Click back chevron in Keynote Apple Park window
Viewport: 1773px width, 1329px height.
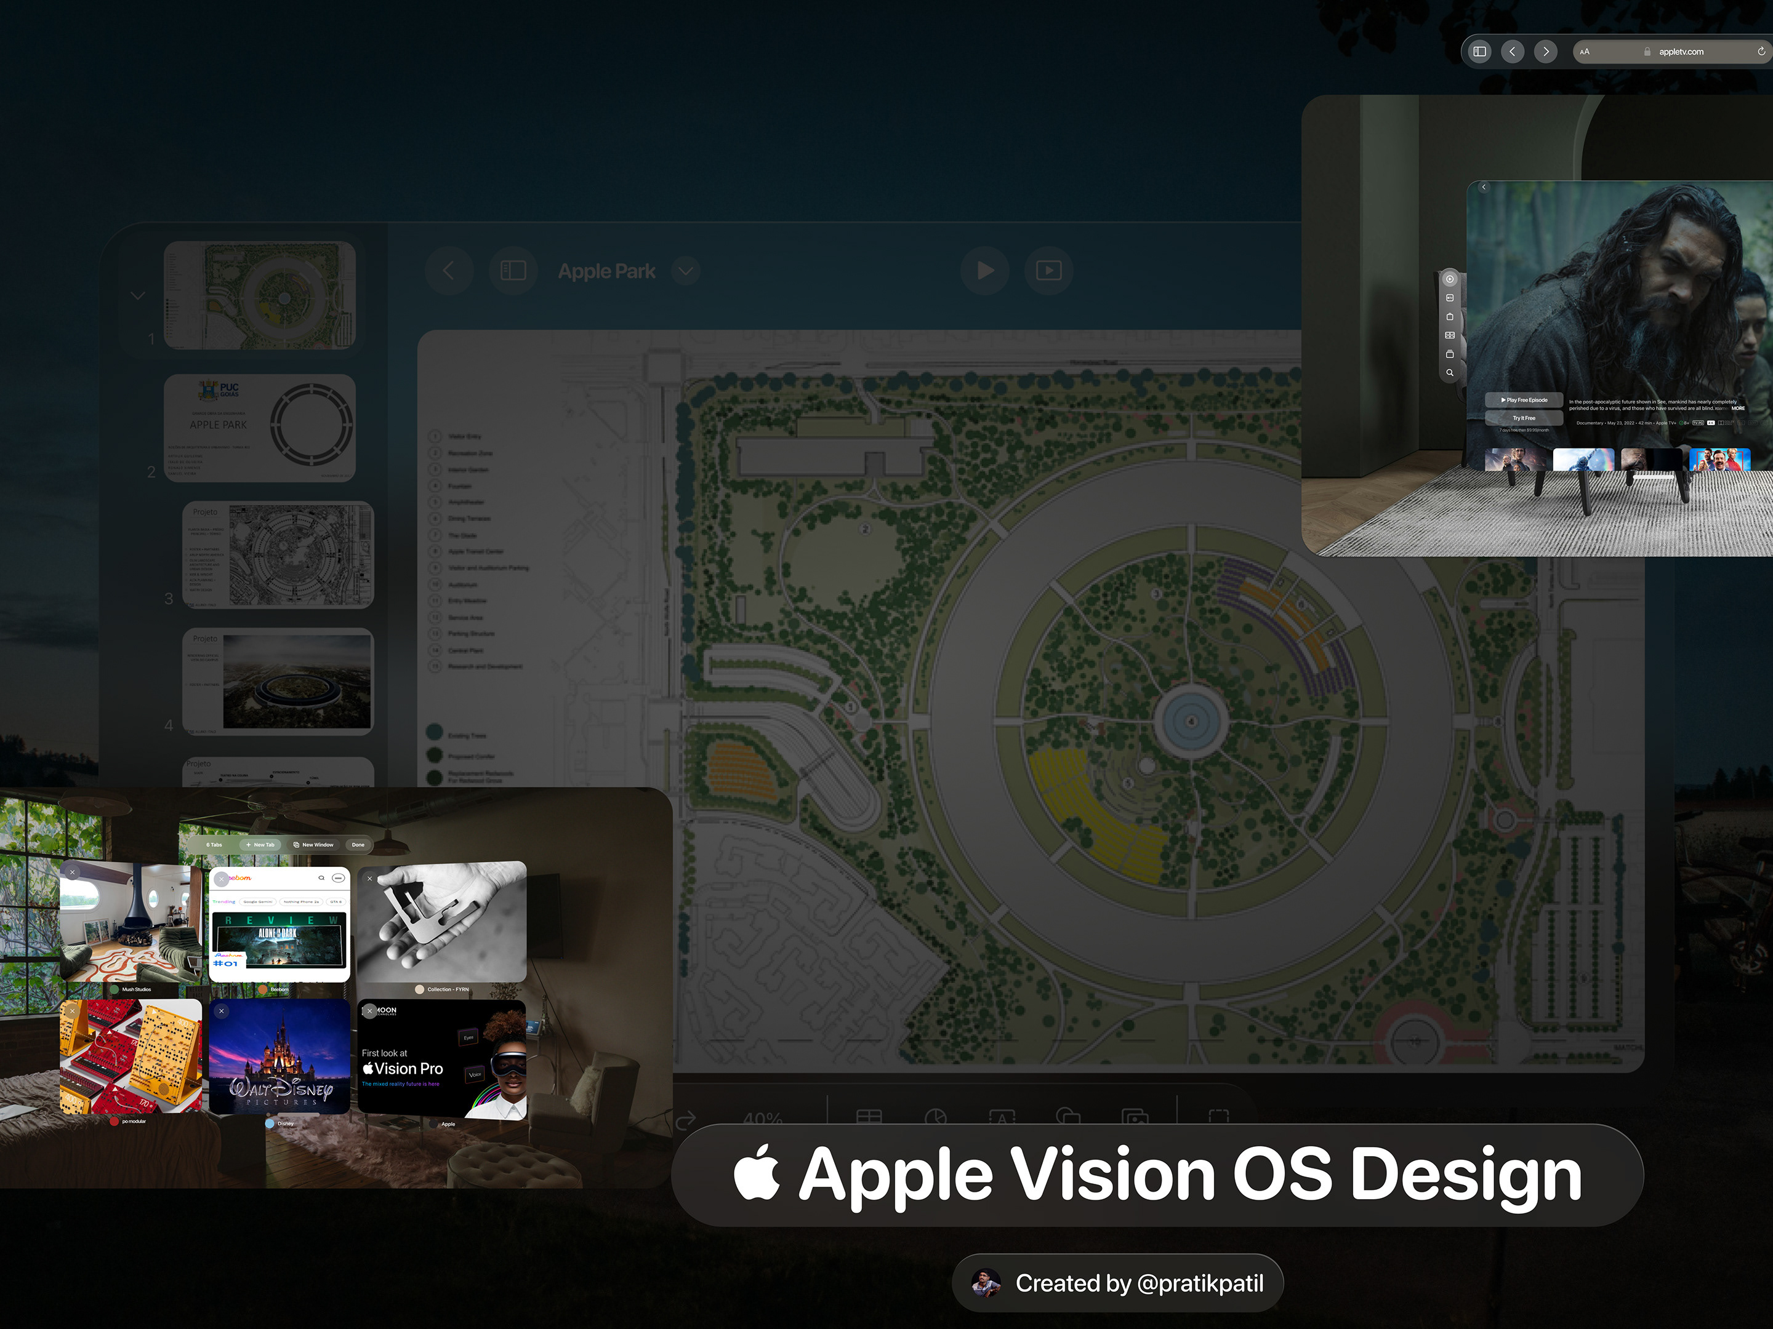click(x=449, y=271)
